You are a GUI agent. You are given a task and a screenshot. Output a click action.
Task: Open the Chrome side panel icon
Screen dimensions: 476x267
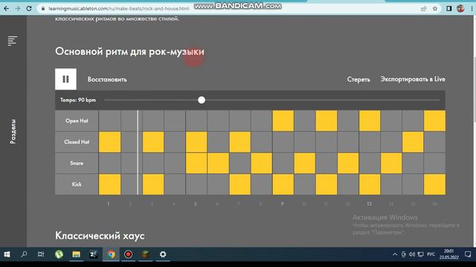click(449, 9)
